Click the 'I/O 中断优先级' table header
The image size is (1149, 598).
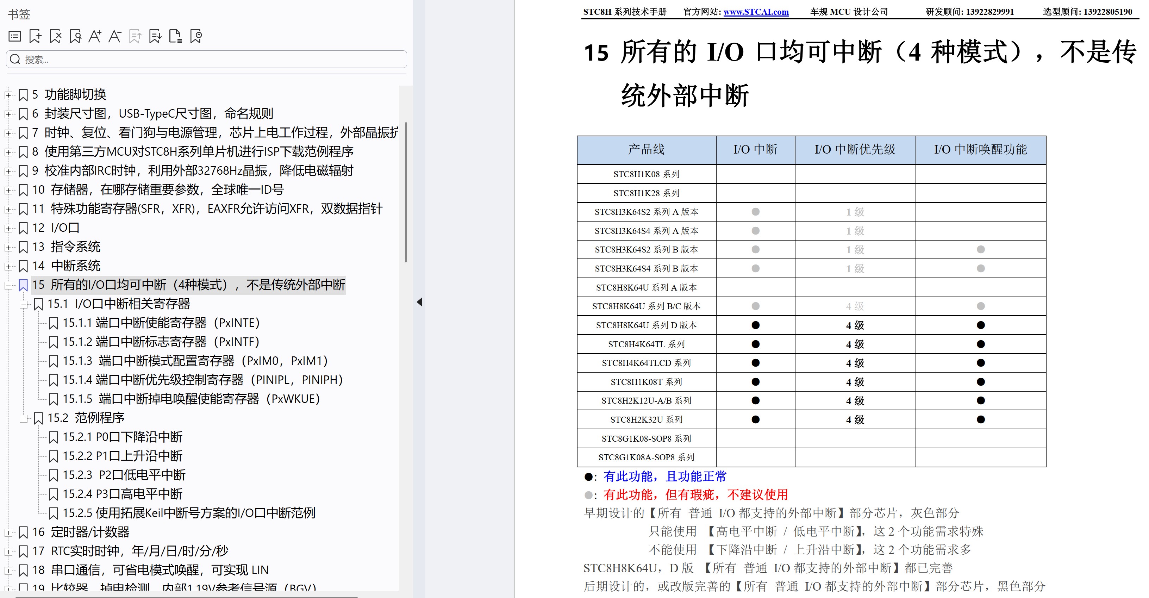tap(855, 150)
